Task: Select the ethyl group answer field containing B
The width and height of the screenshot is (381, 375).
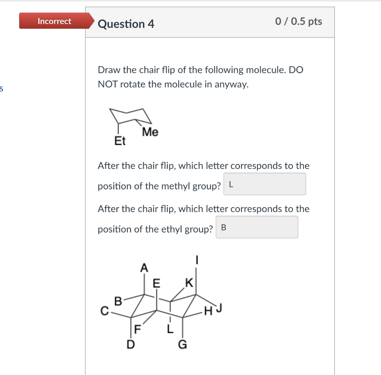Action: coord(257,227)
